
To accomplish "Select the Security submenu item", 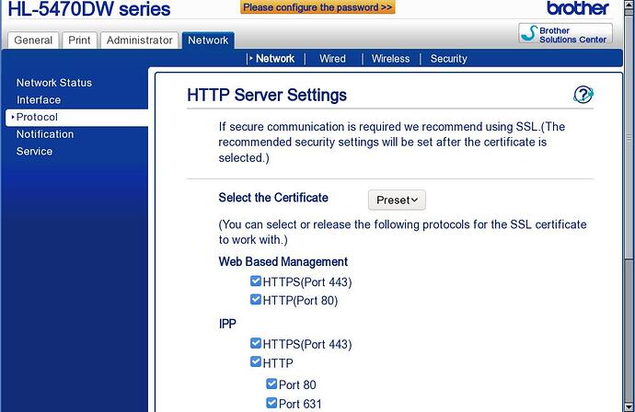I will click(x=449, y=59).
